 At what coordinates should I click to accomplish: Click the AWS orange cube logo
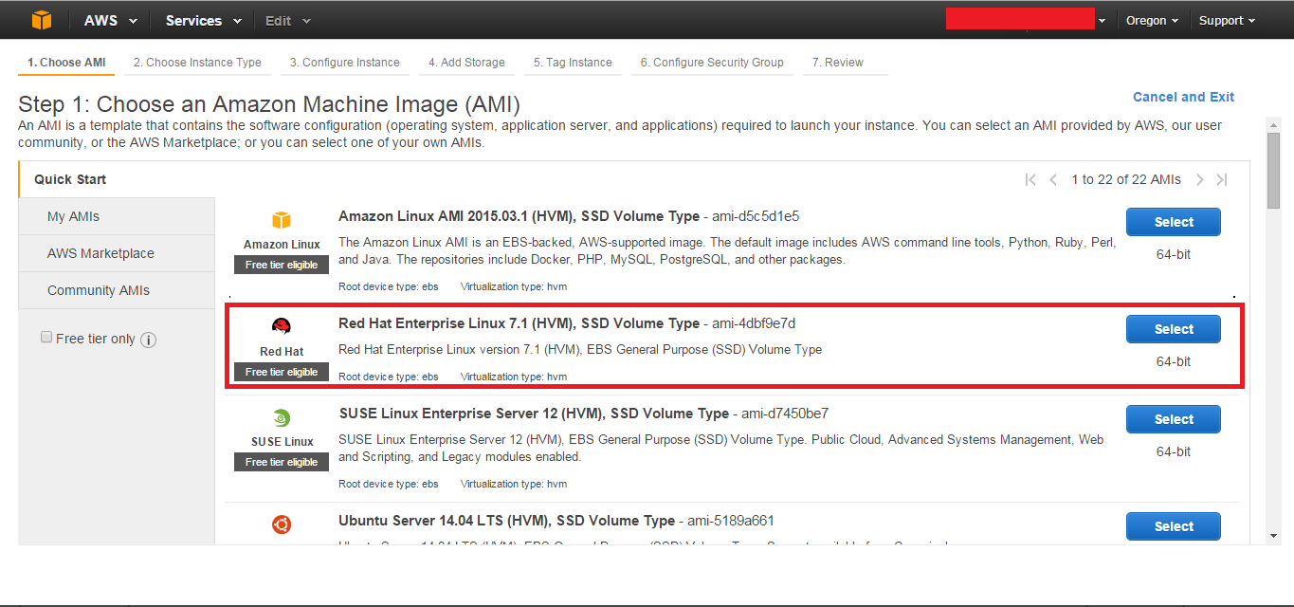41,20
